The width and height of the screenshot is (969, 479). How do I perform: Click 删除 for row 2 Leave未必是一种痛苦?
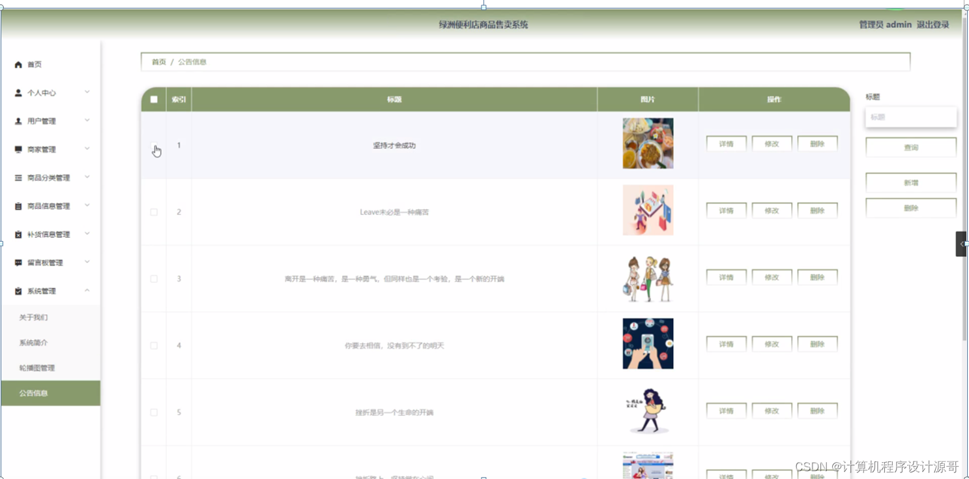[x=818, y=210]
